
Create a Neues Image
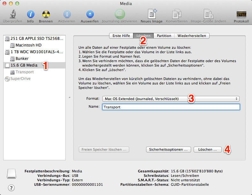pyautogui.click(x=152, y=14)
